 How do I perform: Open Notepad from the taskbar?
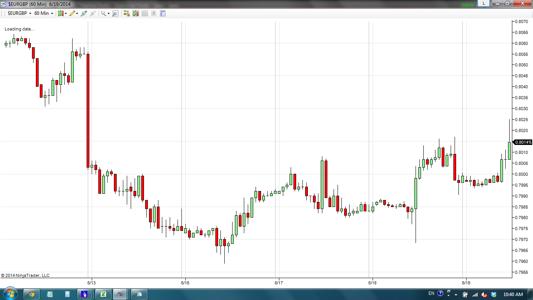[50, 294]
